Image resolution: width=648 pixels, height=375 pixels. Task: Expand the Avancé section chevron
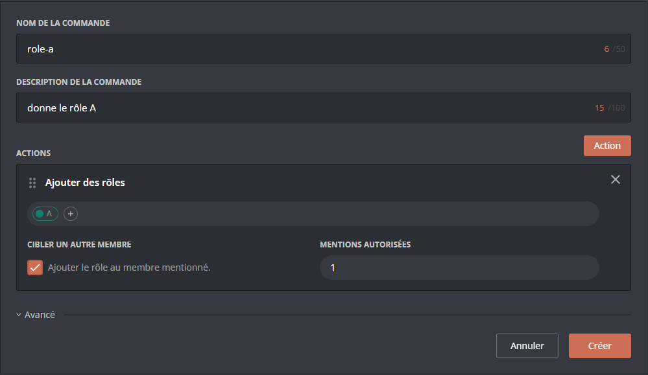[x=19, y=315]
